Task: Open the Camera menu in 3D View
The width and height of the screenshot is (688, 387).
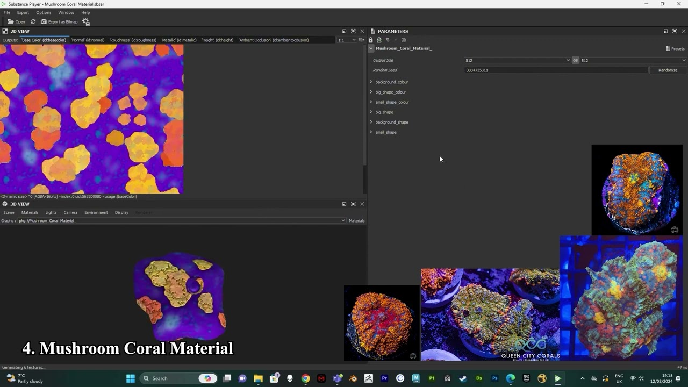Action: point(70,212)
